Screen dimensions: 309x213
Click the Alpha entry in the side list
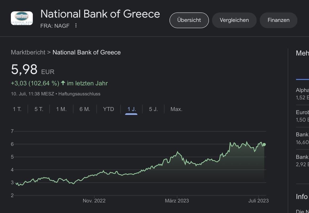[302, 94]
